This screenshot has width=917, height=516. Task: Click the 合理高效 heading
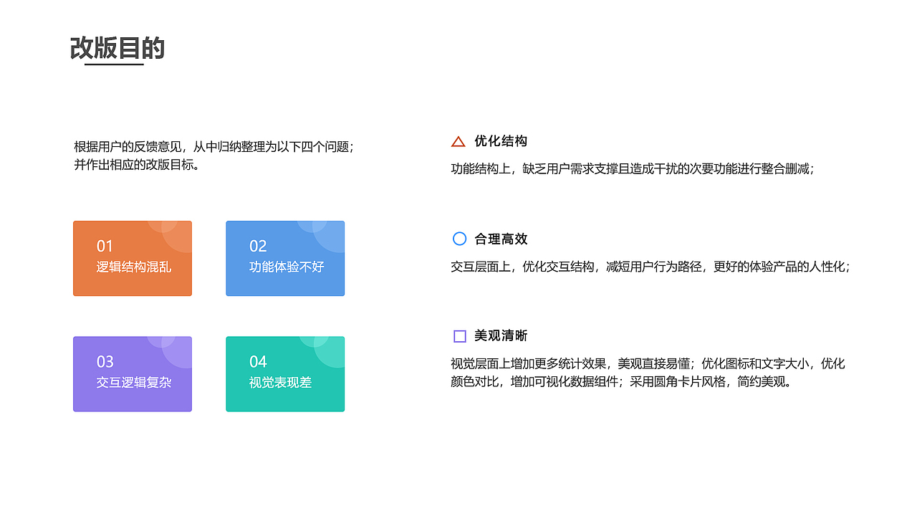coord(501,239)
